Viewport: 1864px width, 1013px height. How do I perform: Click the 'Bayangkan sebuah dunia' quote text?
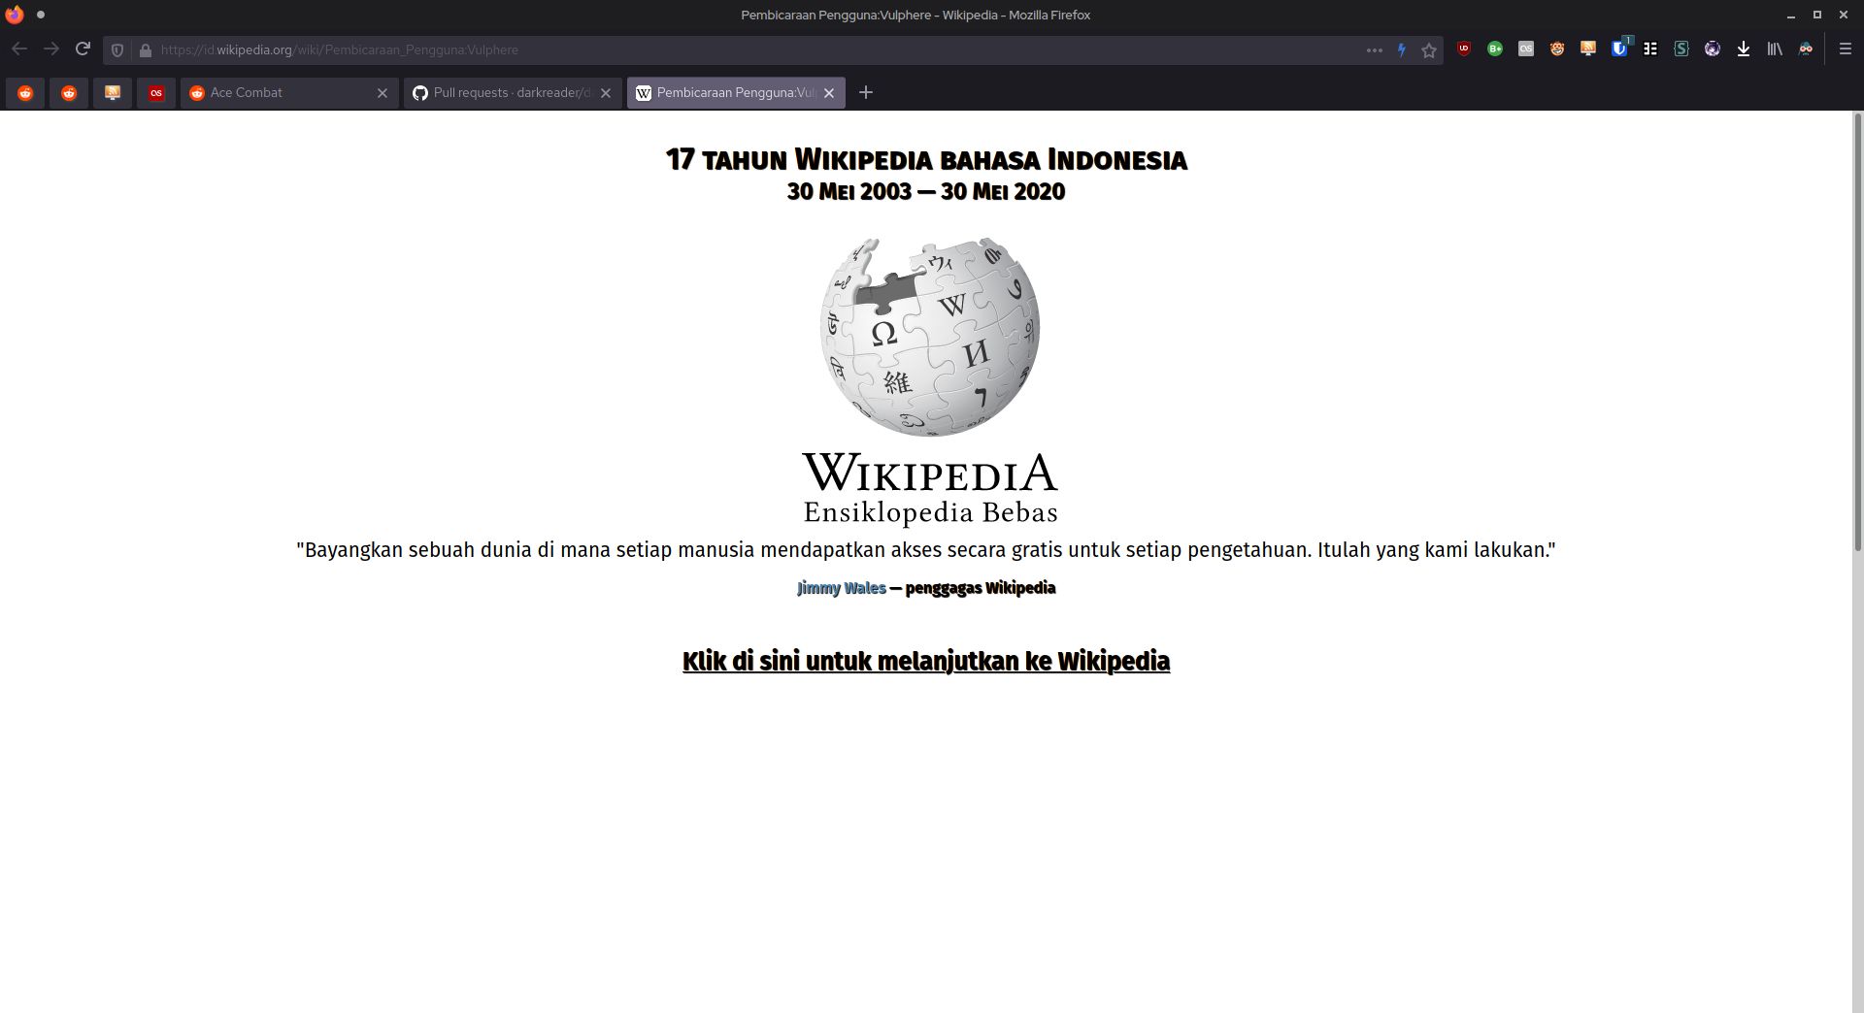point(926,550)
